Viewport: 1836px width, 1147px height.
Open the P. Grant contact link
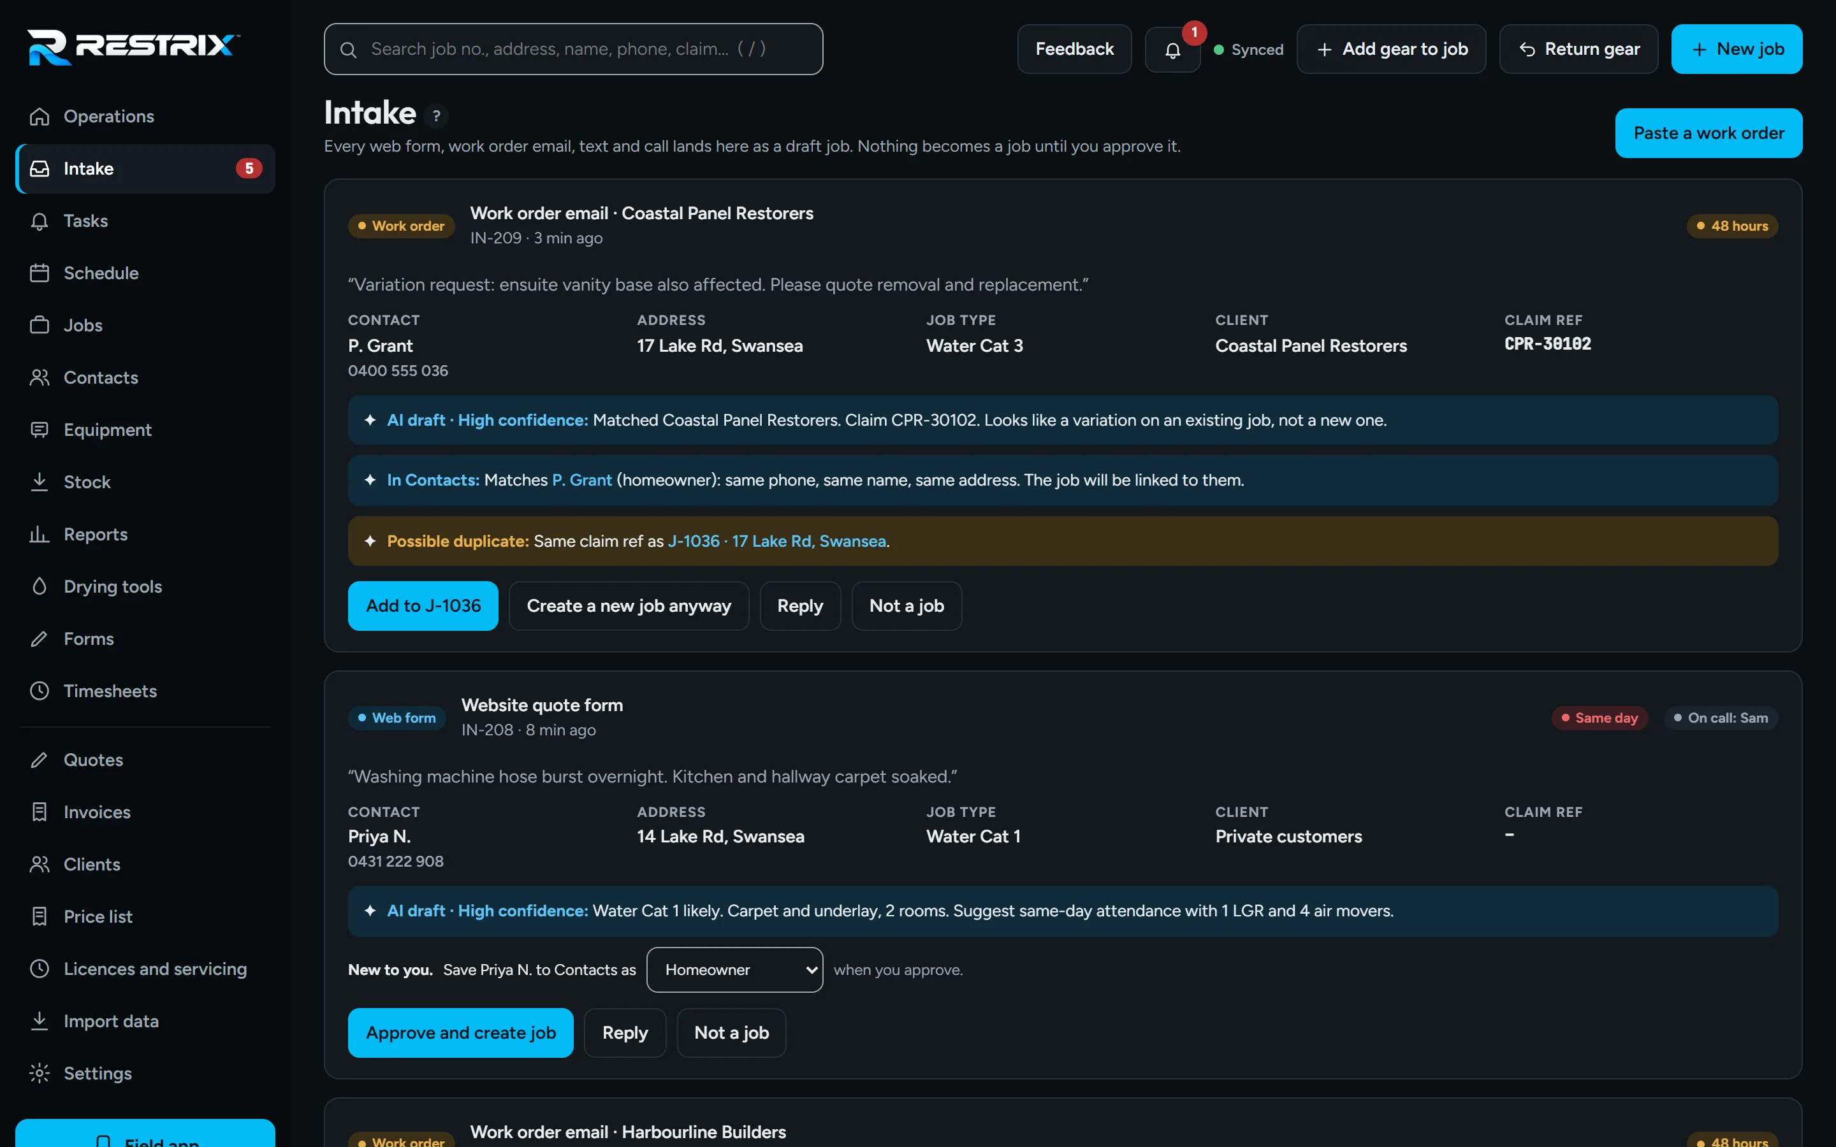coord(582,480)
